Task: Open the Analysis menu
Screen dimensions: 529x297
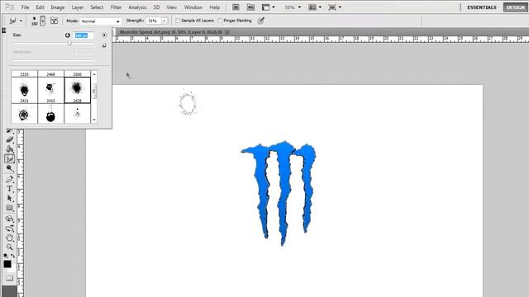Action: [137, 7]
